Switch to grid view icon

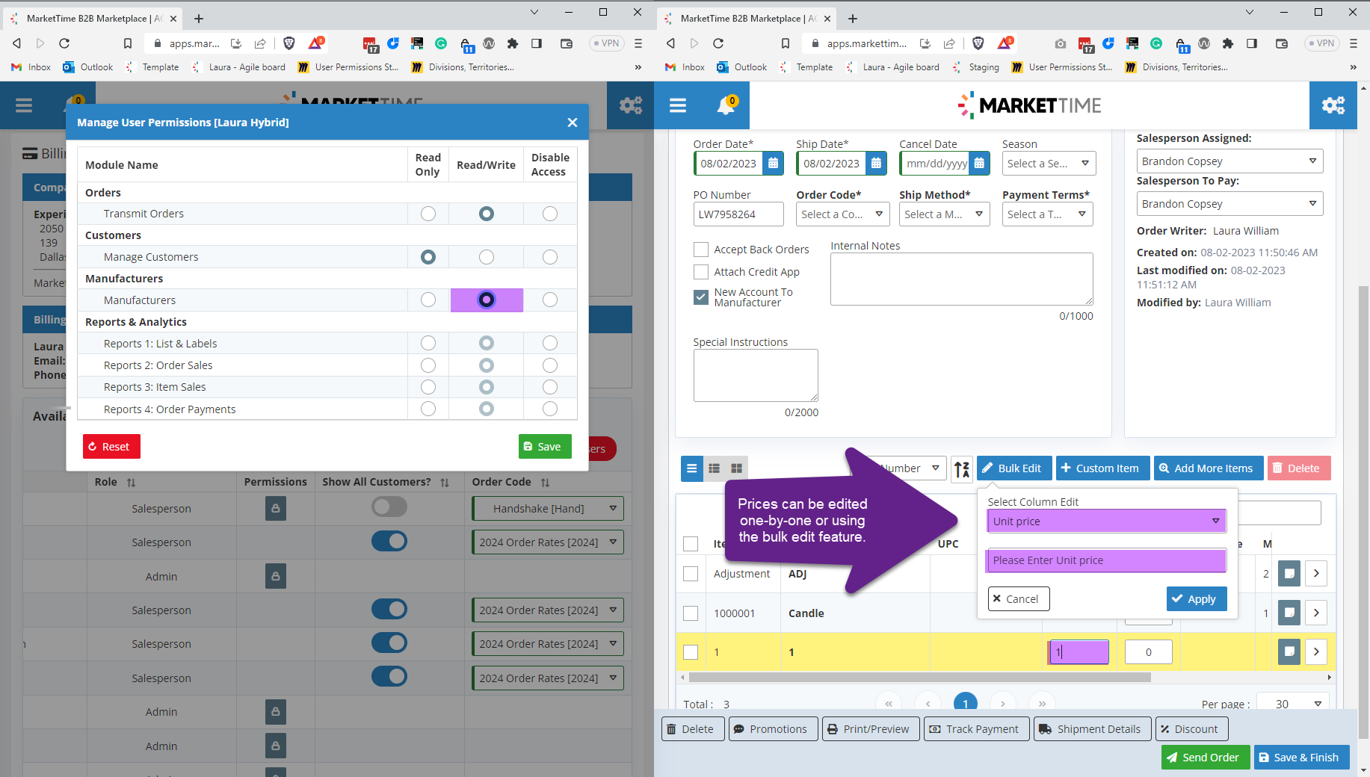[736, 468]
